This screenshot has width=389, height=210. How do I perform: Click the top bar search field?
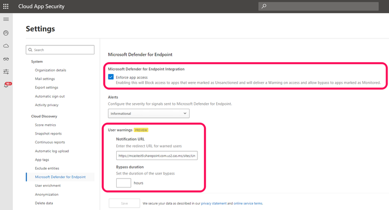point(318,6)
